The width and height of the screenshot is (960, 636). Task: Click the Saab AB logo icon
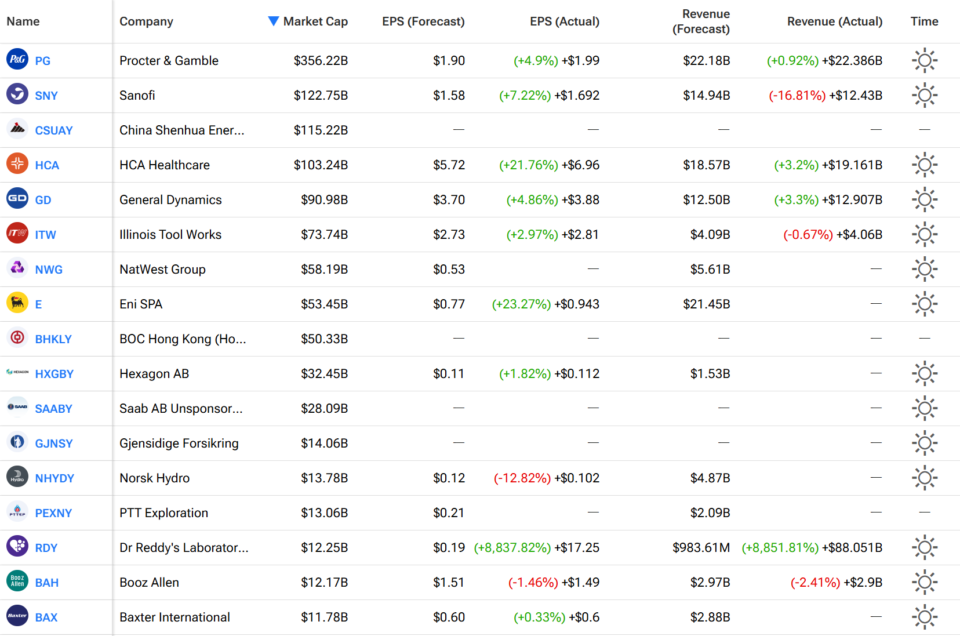tap(17, 407)
